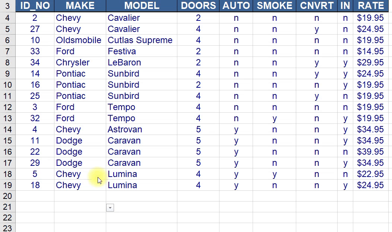Image resolution: width=392 pixels, height=232 pixels.
Task: Select row header 22
Action: click(x=7, y=217)
